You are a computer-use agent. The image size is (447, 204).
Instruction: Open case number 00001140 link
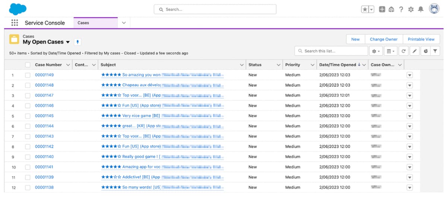[44, 156]
